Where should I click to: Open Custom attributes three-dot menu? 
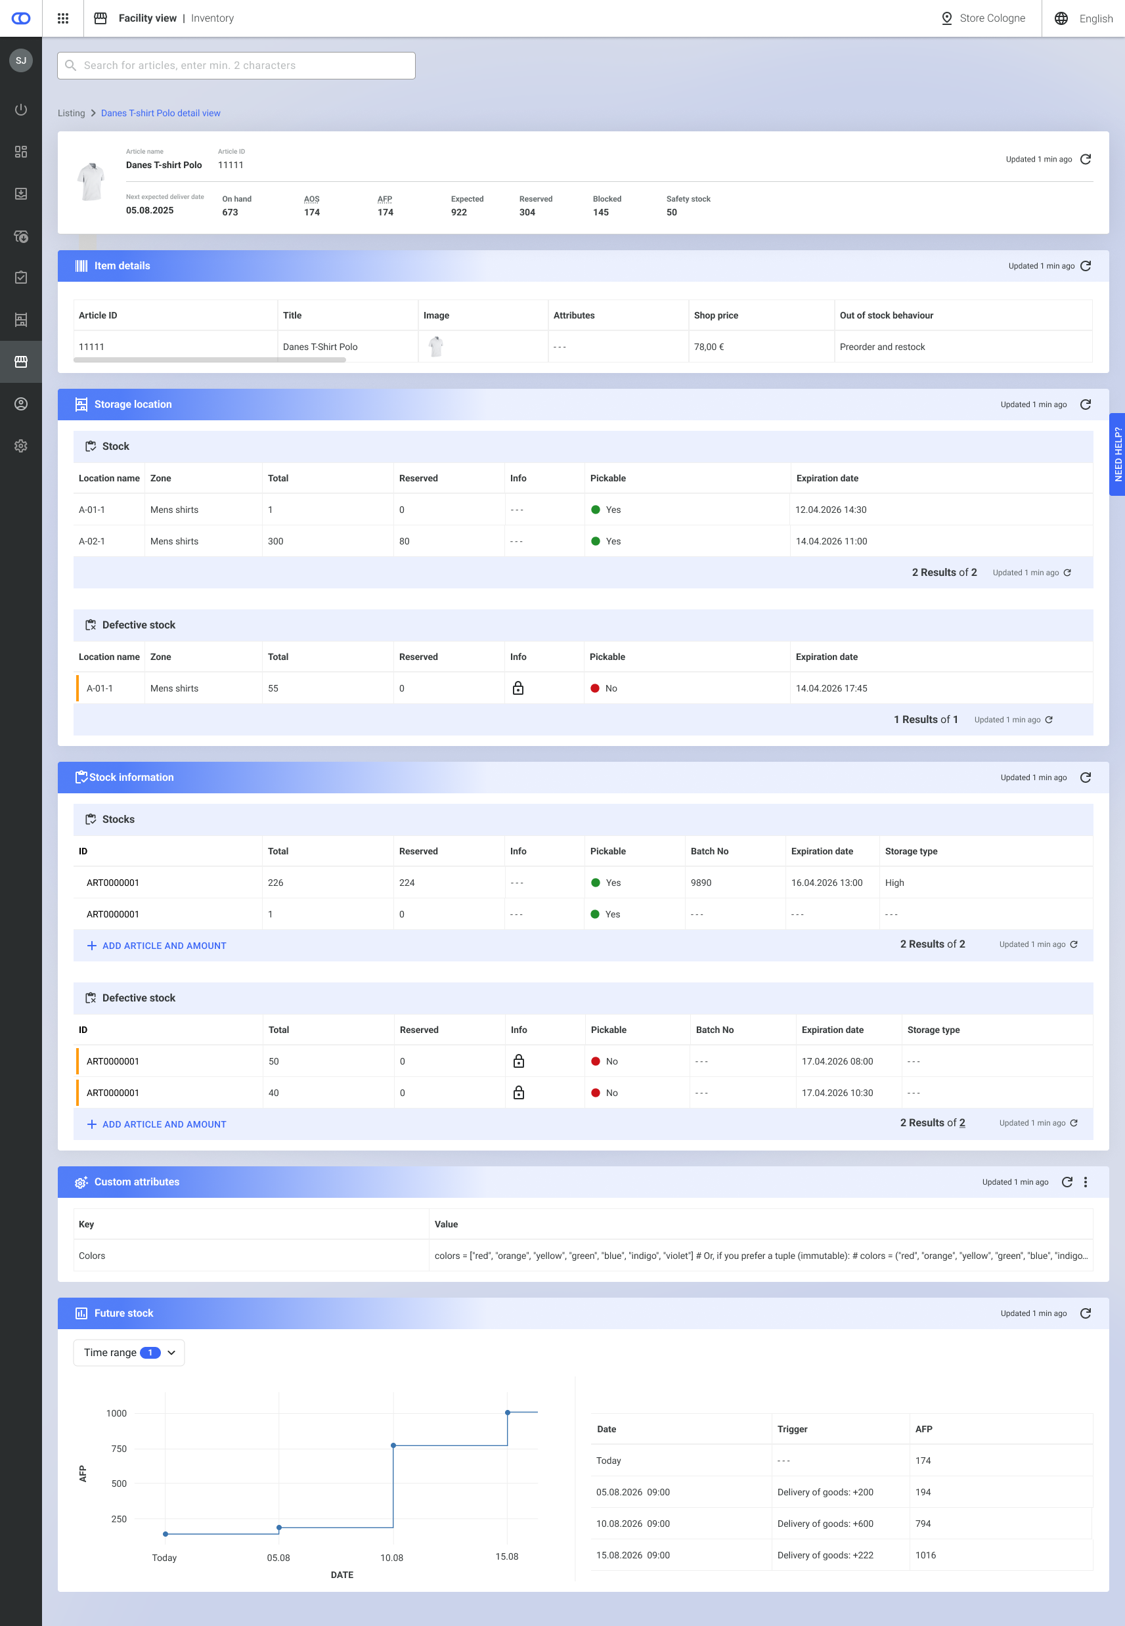(1086, 1182)
